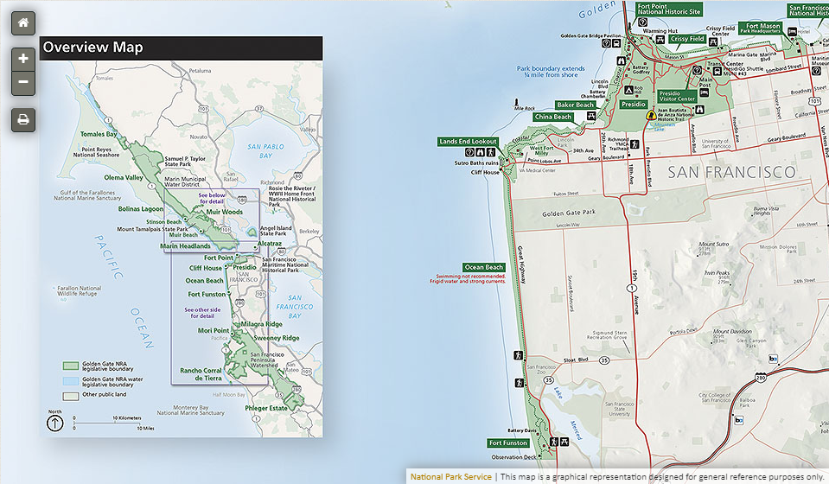The width and height of the screenshot is (829, 484).
Task: Click the China Beach label
Action: (x=553, y=117)
